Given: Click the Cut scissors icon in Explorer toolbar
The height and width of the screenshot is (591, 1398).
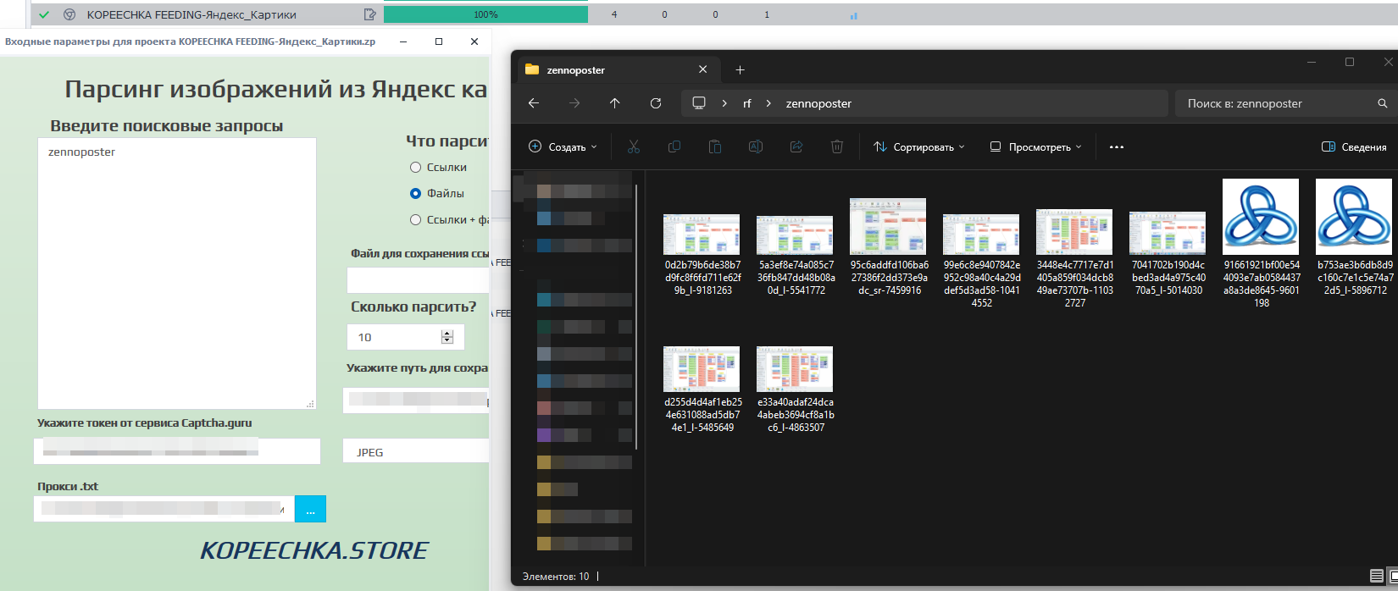Looking at the screenshot, I should coord(633,146).
